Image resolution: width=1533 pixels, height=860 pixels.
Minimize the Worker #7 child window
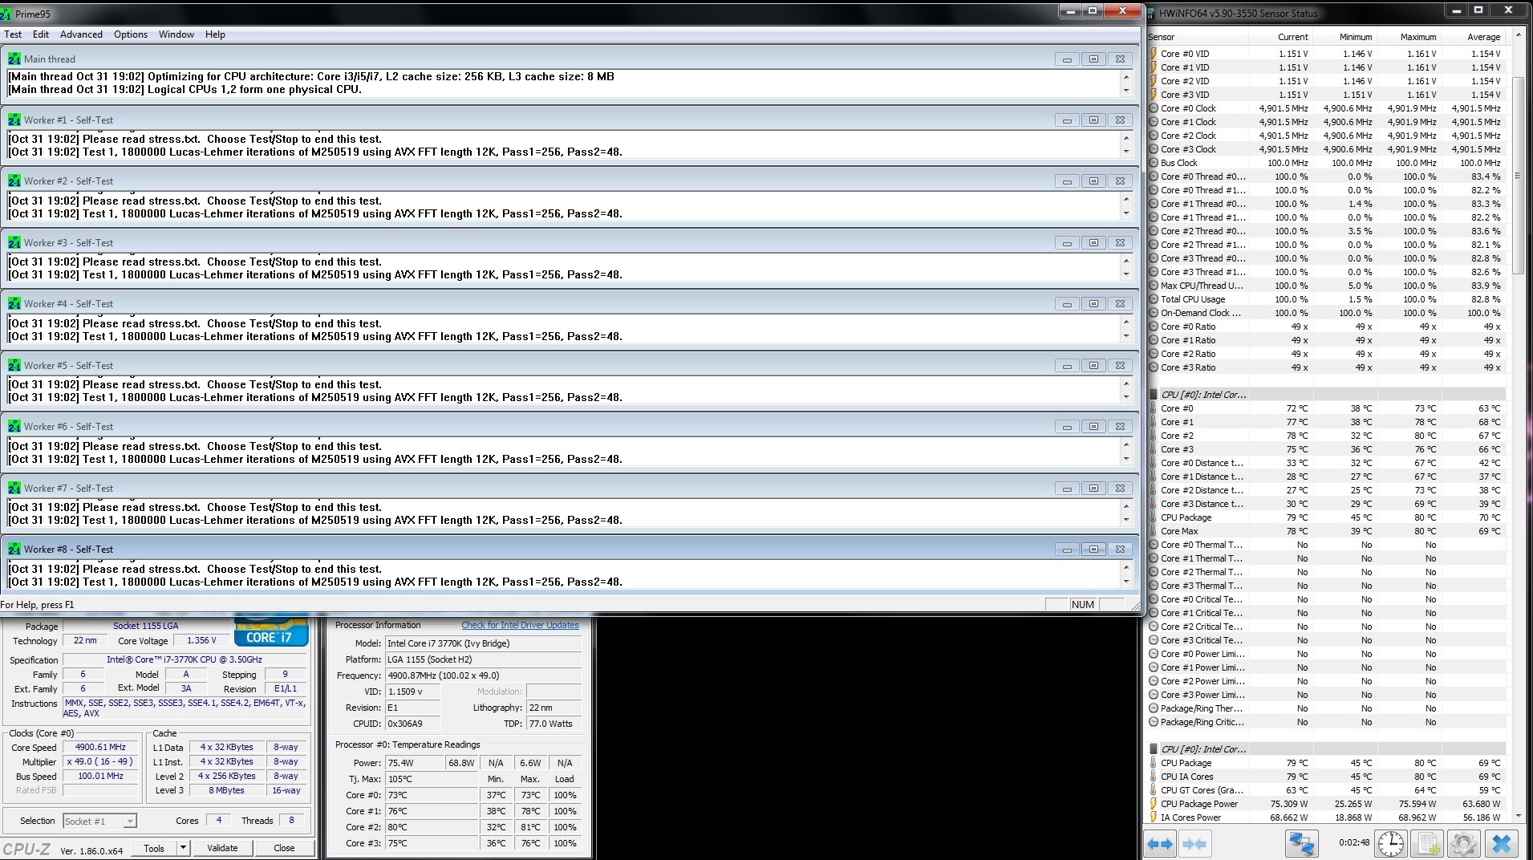(x=1067, y=488)
